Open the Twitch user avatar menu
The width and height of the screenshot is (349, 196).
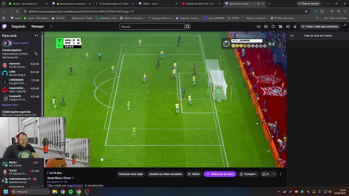pyautogui.click(x=345, y=26)
